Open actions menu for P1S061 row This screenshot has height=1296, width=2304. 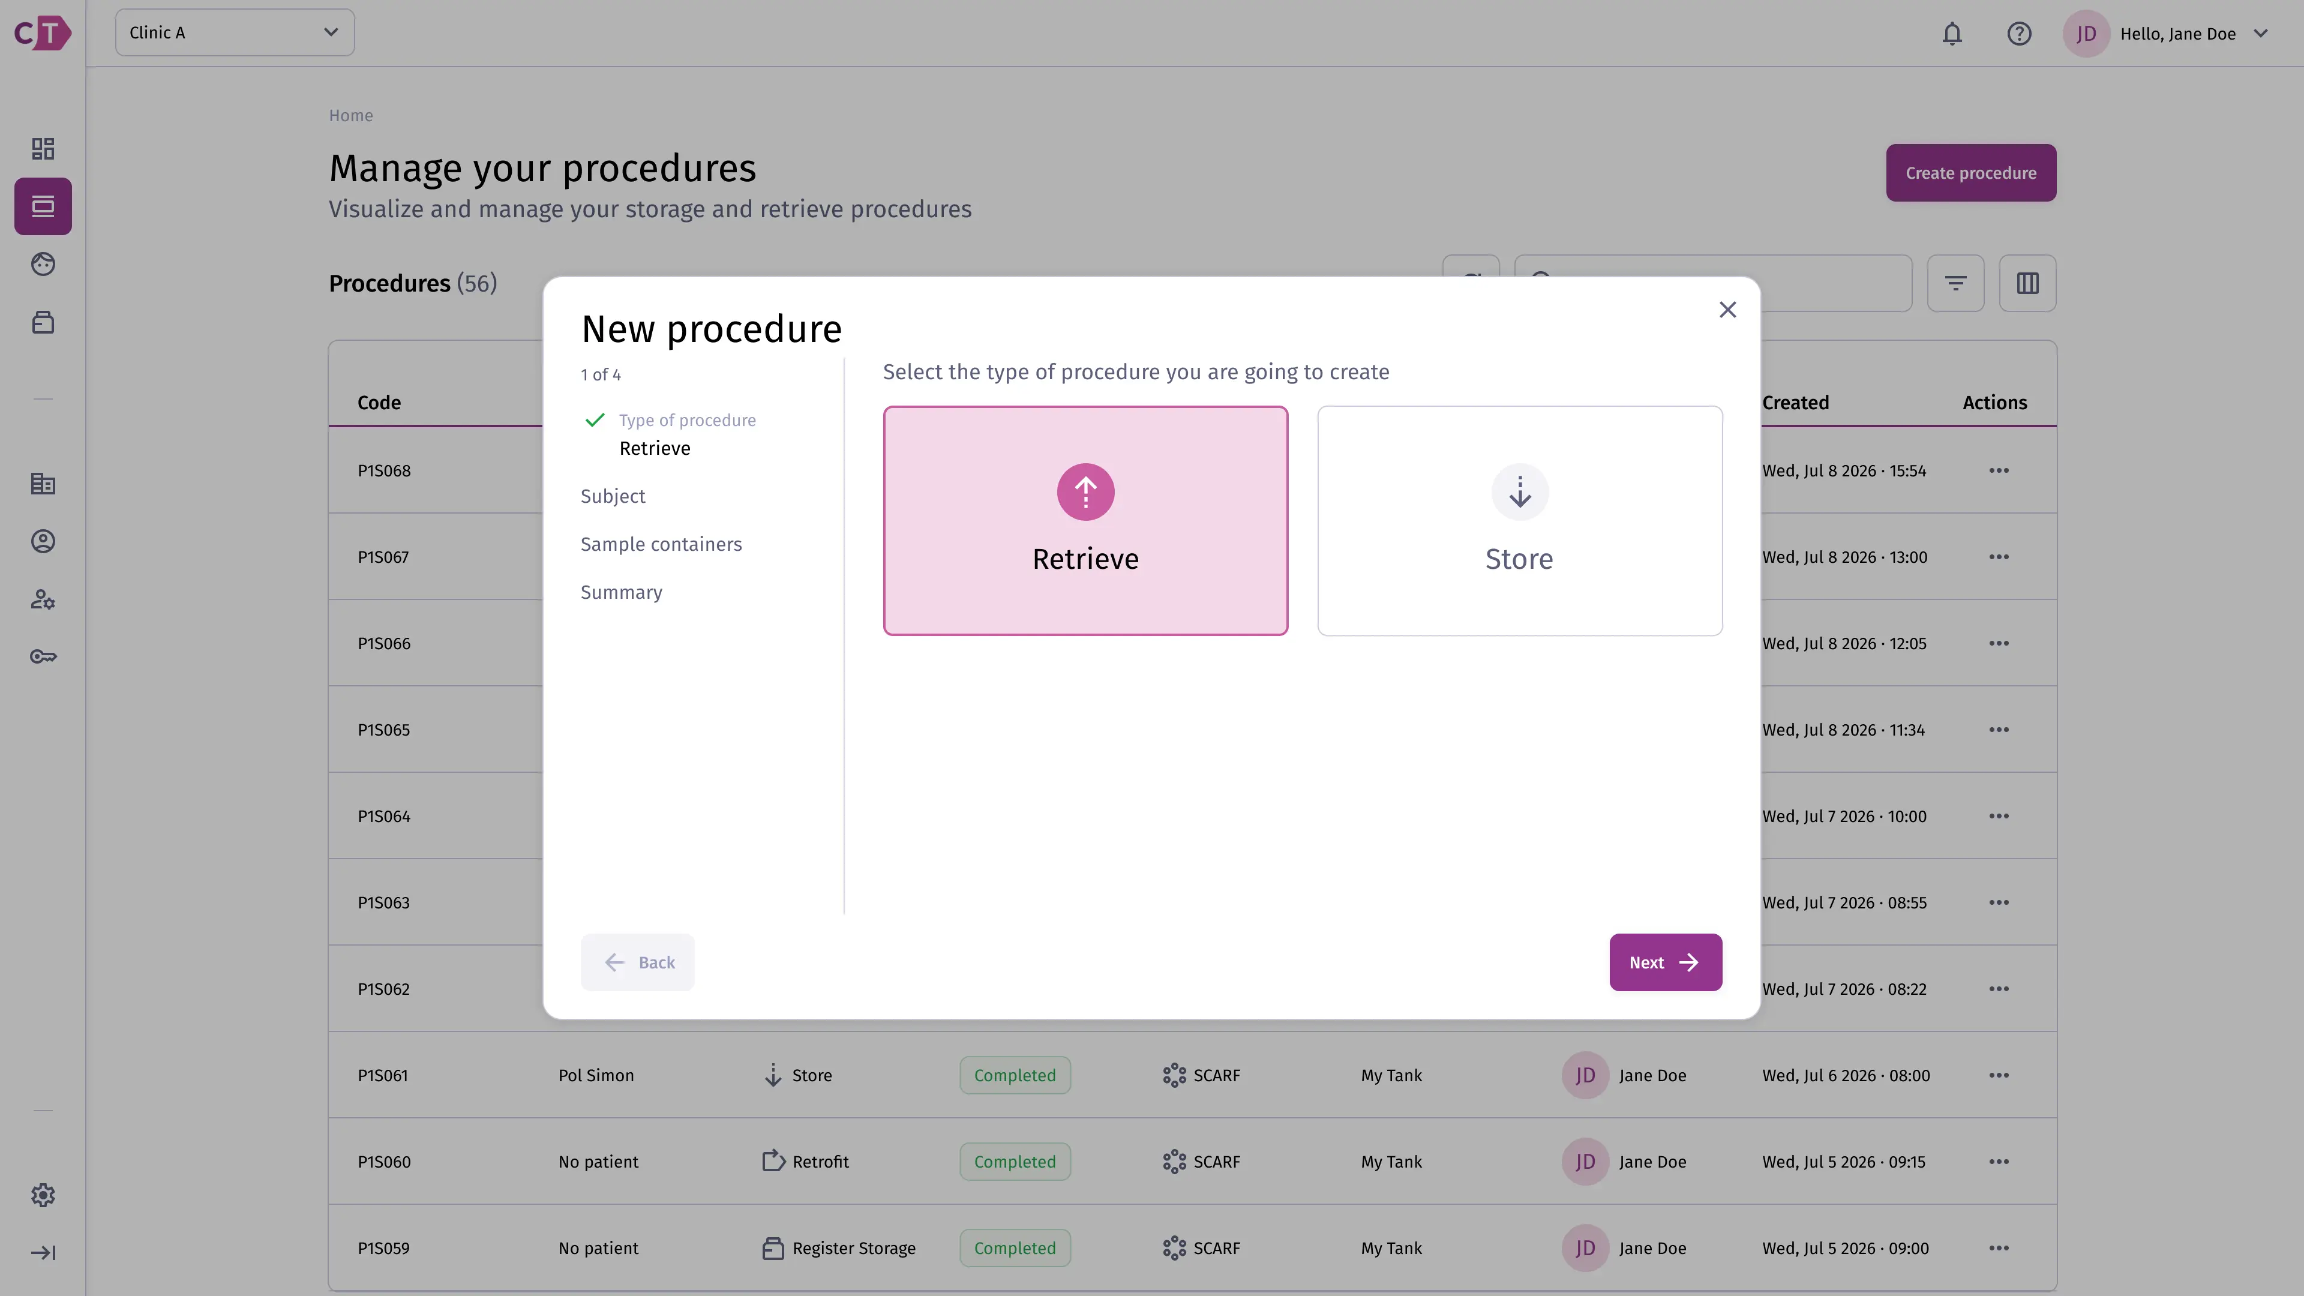pyautogui.click(x=1998, y=1075)
